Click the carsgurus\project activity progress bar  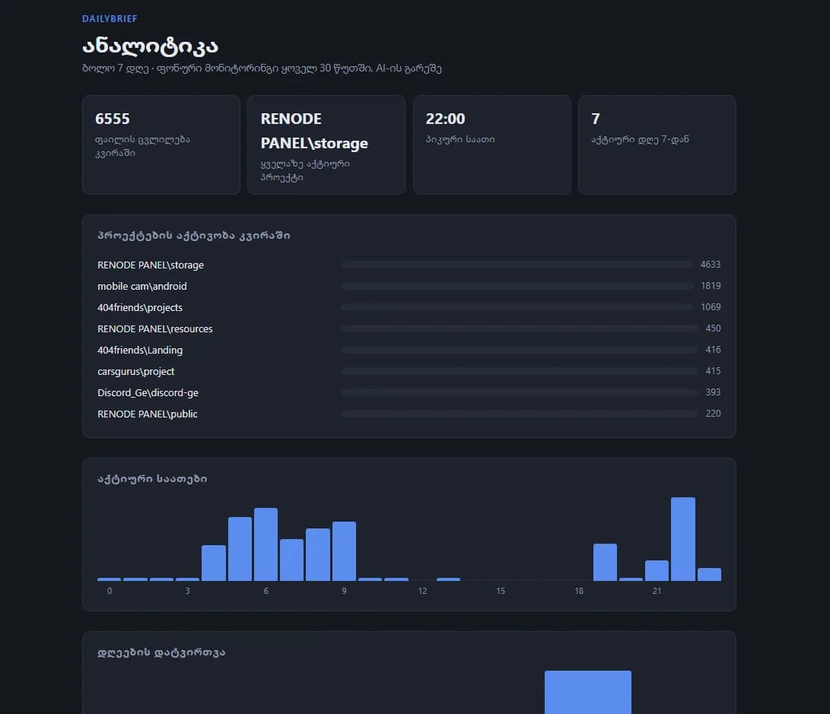(x=520, y=371)
